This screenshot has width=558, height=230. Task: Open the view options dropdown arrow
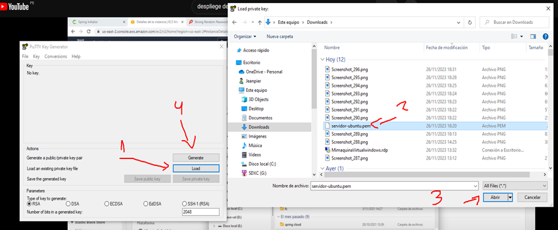521,36
